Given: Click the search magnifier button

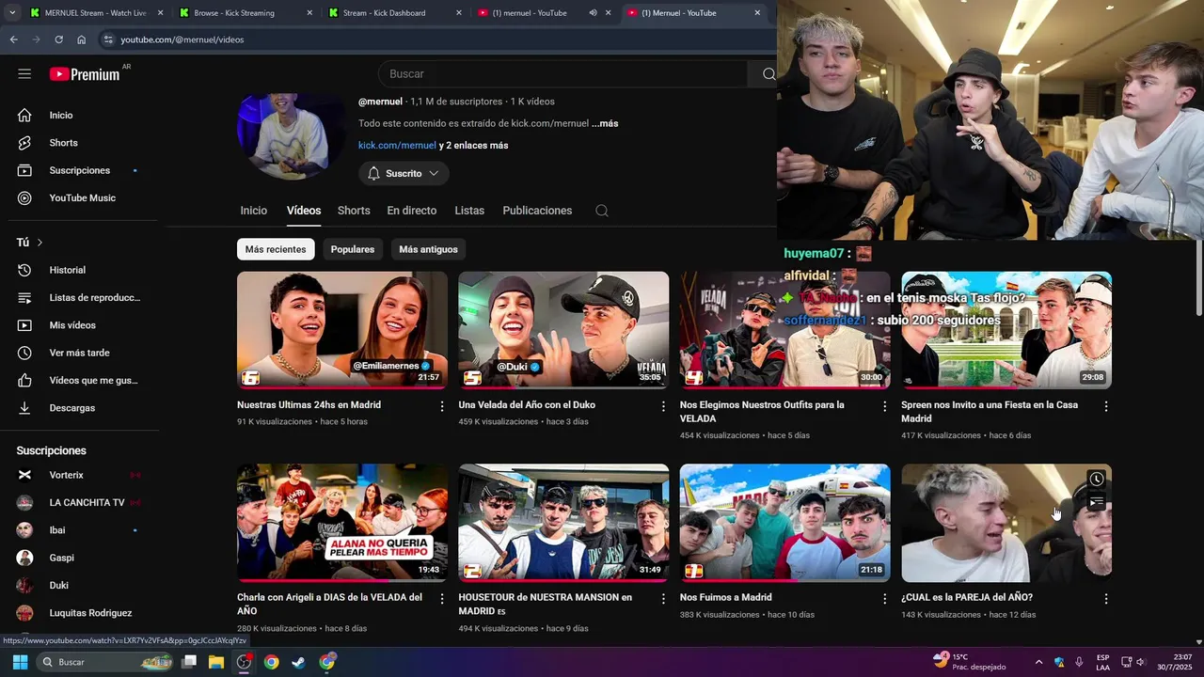Looking at the screenshot, I should (x=768, y=73).
